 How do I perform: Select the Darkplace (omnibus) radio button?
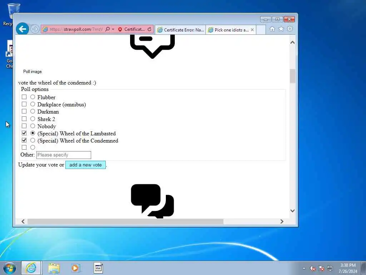tap(33, 104)
